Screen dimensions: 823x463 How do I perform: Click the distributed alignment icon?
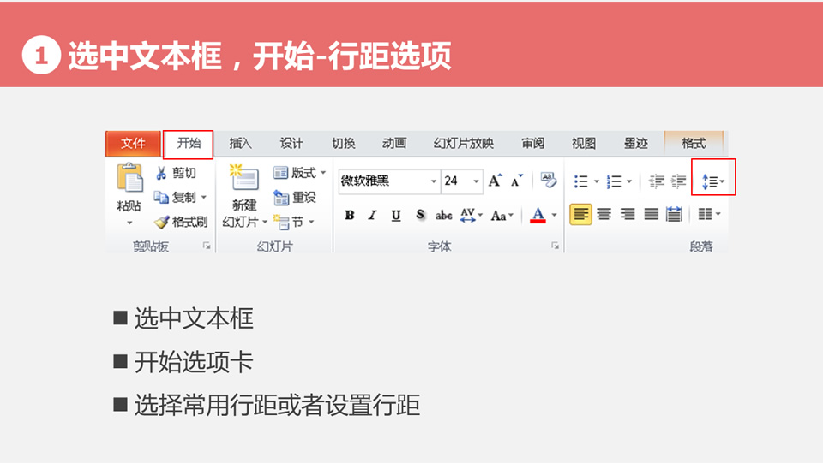[675, 214]
